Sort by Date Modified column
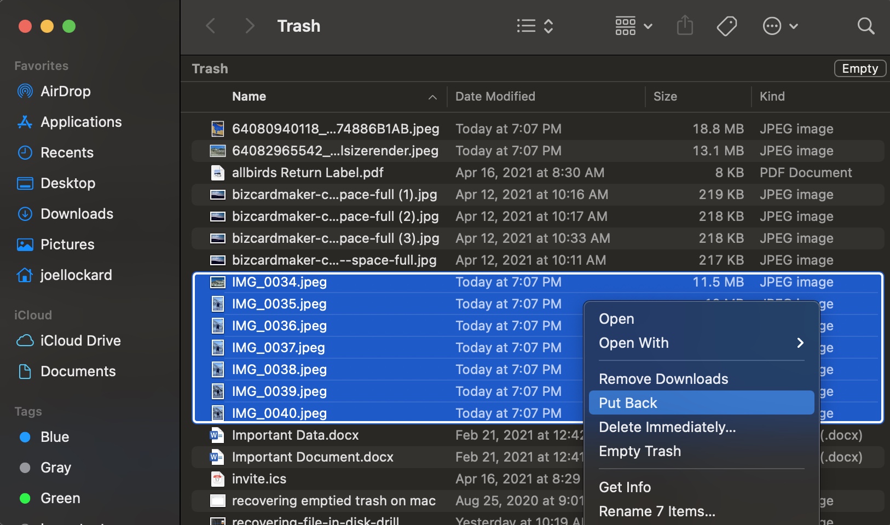890x525 pixels. [x=495, y=96]
